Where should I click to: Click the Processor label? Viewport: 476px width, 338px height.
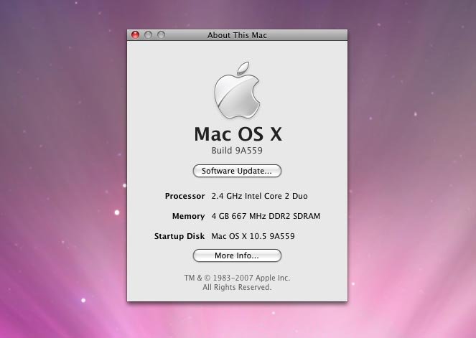click(185, 196)
